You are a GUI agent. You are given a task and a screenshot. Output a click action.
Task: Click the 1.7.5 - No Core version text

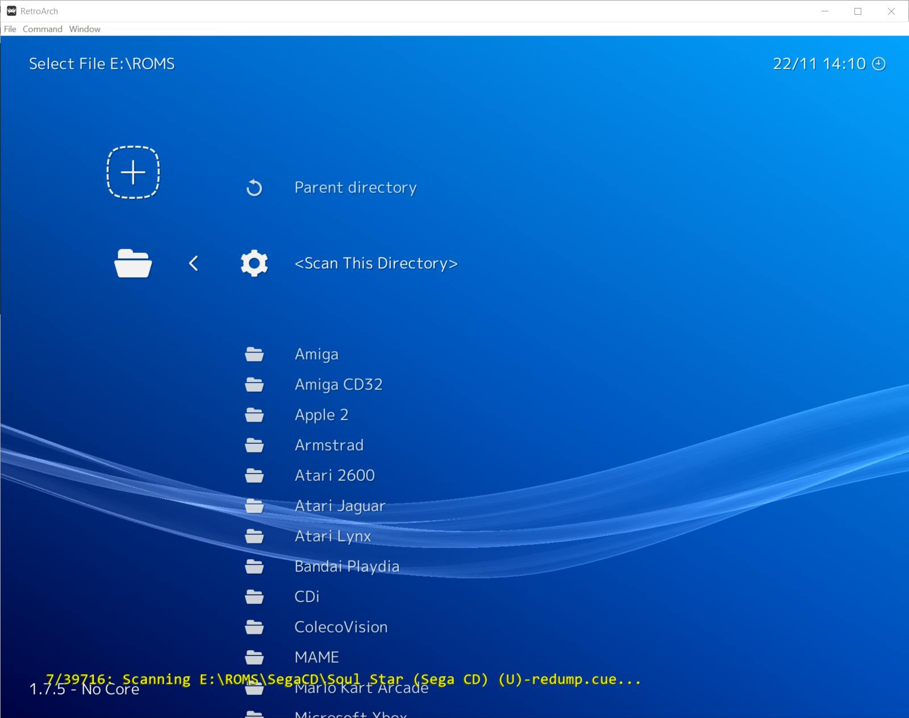[84, 689]
